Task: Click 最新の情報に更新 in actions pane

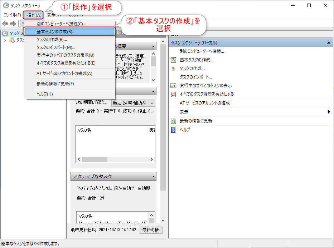Action: [x=196, y=121]
